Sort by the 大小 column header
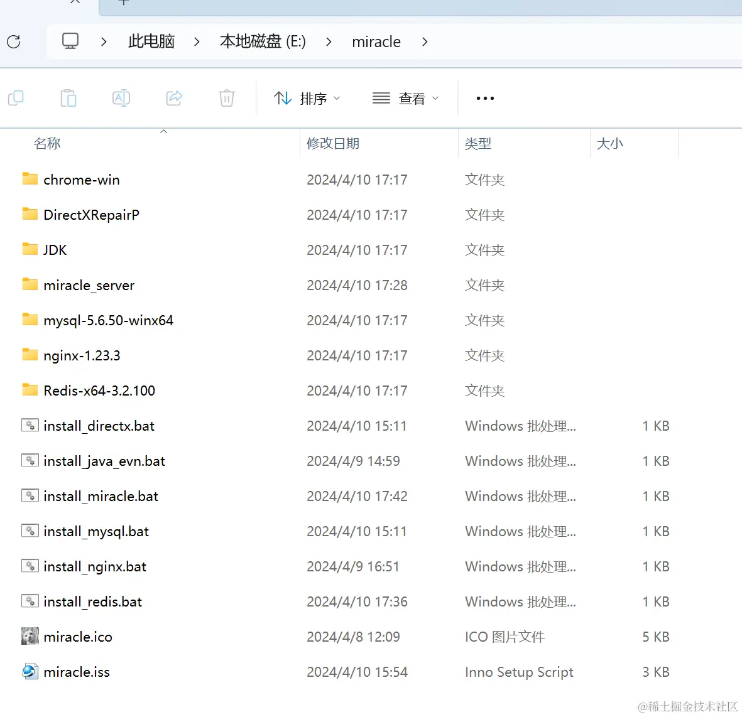Screen dimensions: 742x717 pos(609,143)
